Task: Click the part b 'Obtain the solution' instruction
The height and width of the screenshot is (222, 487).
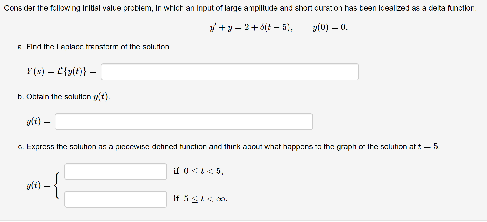Action: point(64,97)
